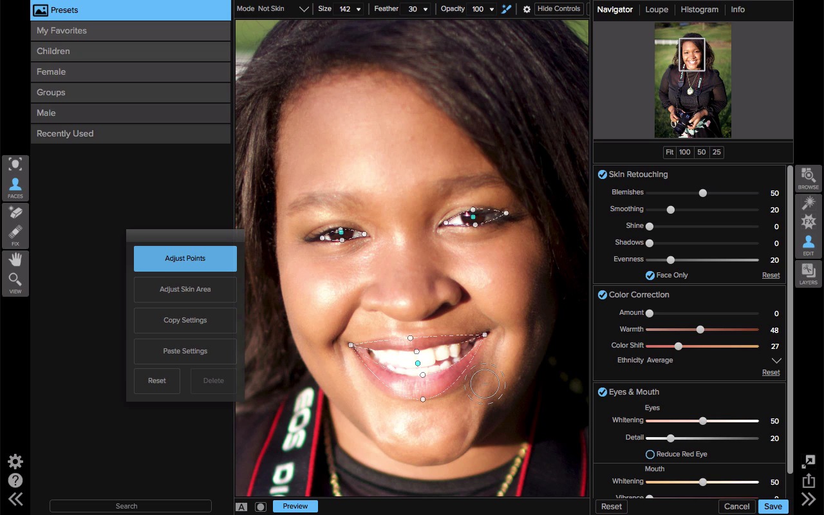Click the Search presets field
824x515 pixels.
tap(131, 507)
